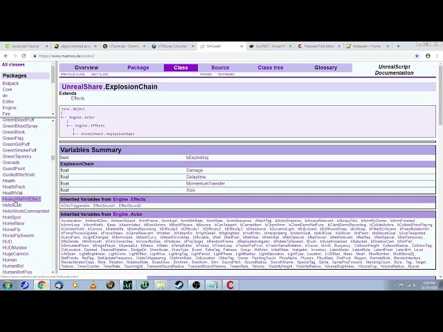
Task: Open the MomentumTransfer variable link
Action: tap(206, 183)
